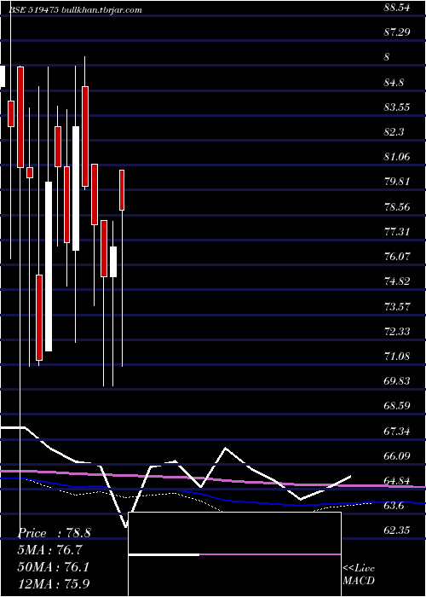Click the 64.84 price axis label
The image size is (426, 597).
click(x=397, y=481)
